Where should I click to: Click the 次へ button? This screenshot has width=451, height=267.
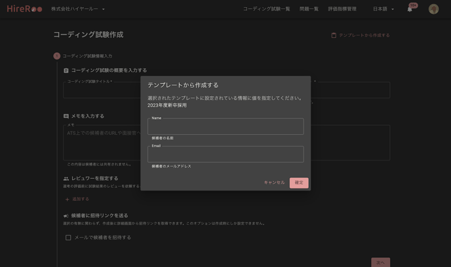(380, 262)
